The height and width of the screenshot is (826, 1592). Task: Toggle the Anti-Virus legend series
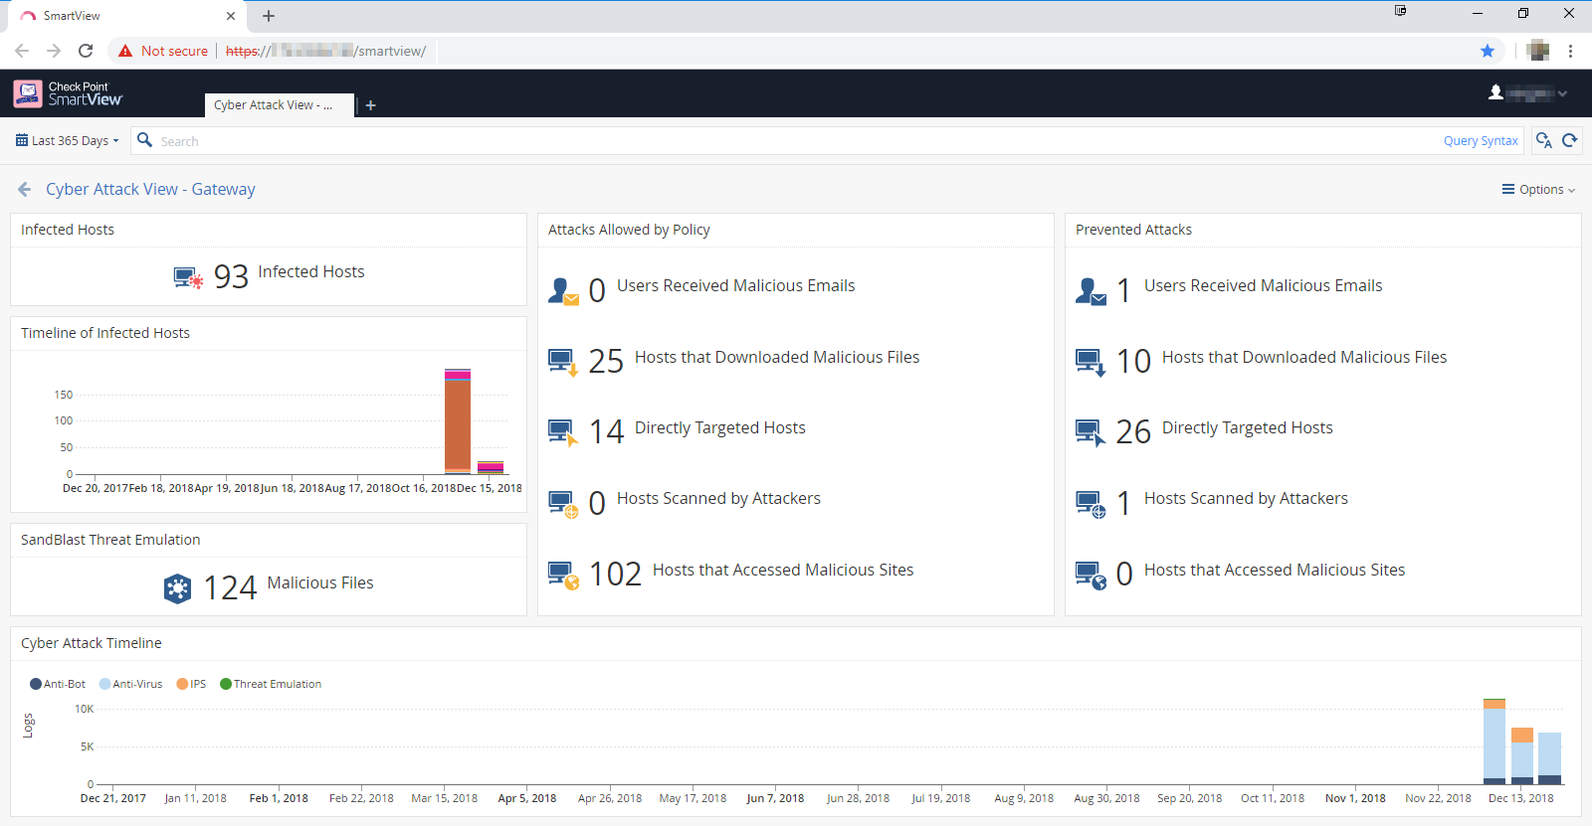130,684
